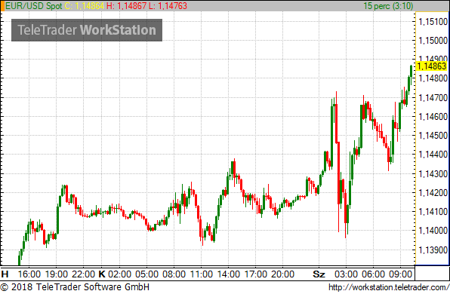Click the 1,14000 price scale label
The image size is (450, 294).
coord(433,231)
